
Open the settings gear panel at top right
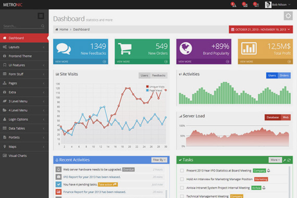click(288, 16)
